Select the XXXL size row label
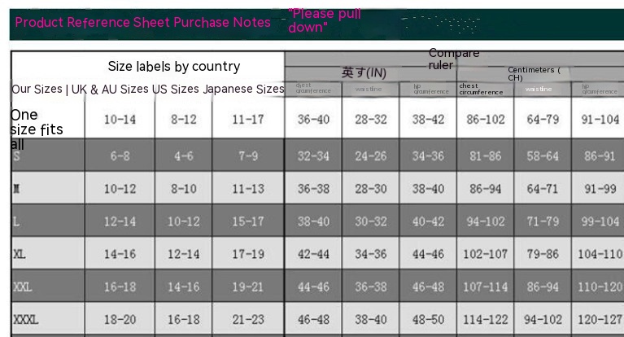This screenshot has height=337, width=624. [25, 320]
